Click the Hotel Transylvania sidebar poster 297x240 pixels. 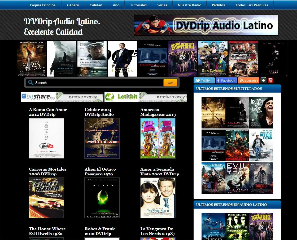pos(213,178)
